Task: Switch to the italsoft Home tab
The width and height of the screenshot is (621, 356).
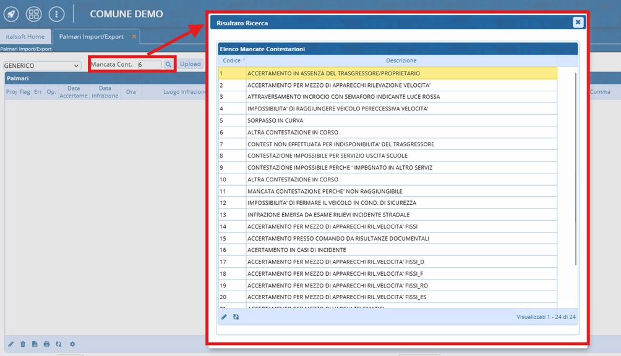Action: [25, 36]
